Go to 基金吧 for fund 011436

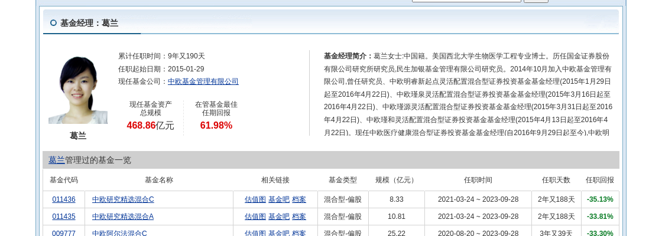click(278, 199)
